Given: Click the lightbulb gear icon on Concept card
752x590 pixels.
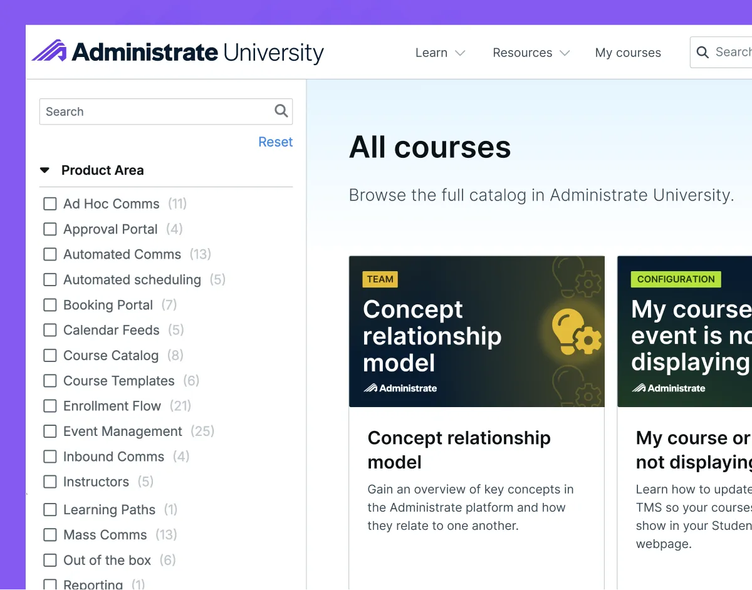Looking at the screenshot, I should [x=577, y=332].
